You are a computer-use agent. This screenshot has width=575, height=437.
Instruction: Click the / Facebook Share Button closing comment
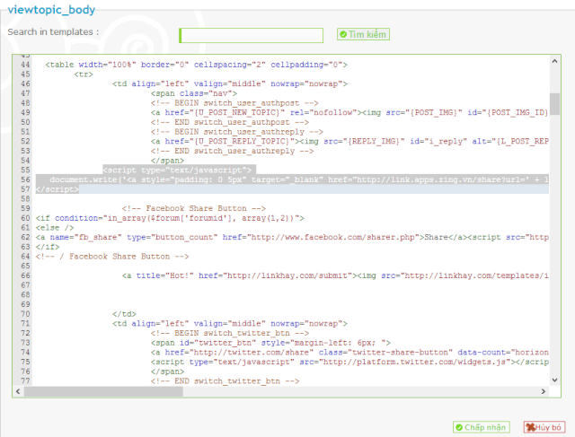pos(112,257)
